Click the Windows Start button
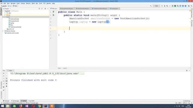The image size is (193, 108). tap(2, 106)
